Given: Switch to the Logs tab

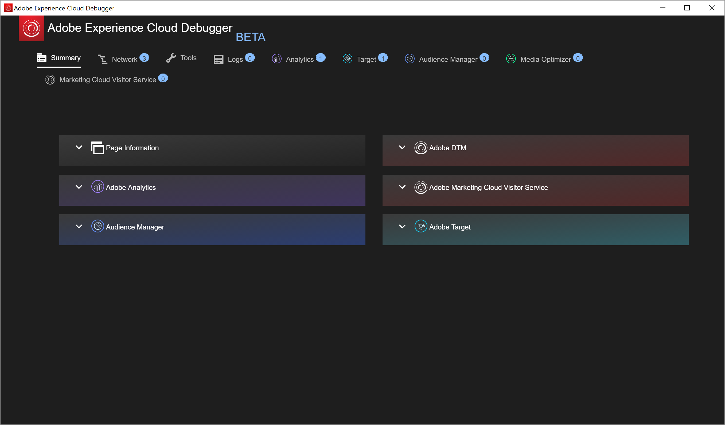Looking at the screenshot, I should (x=235, y=59).
